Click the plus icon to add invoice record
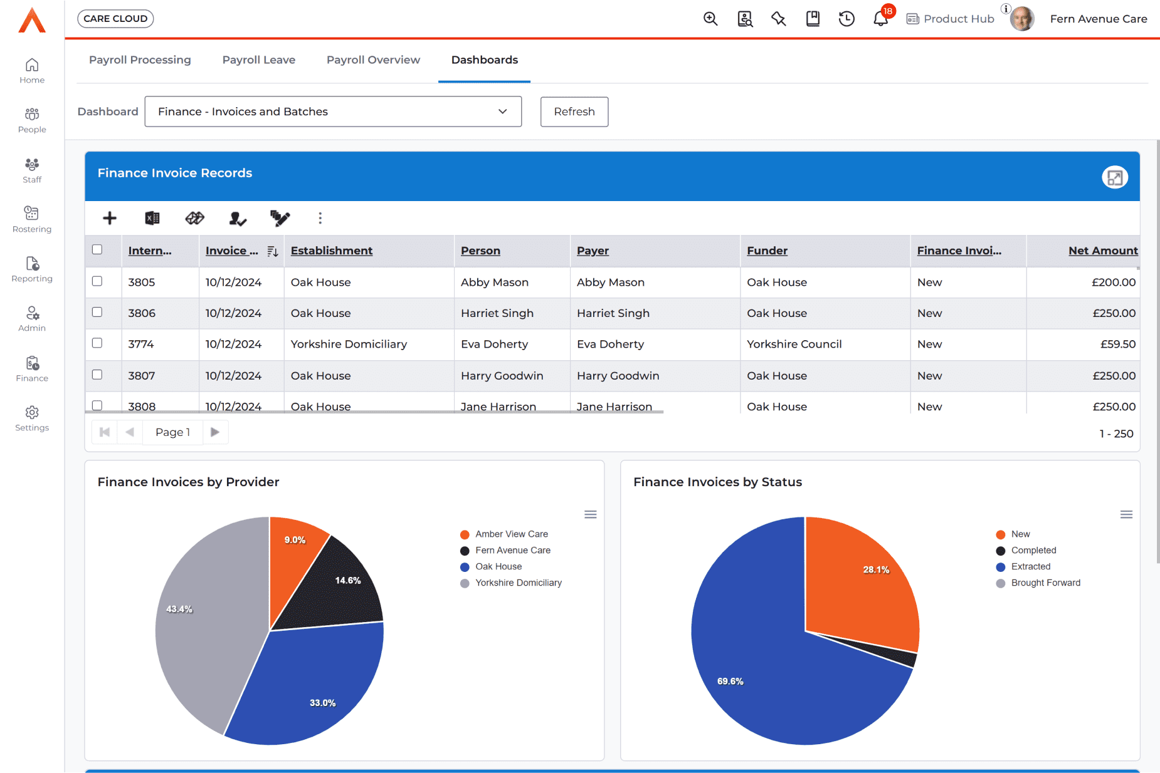Screen dimensions: 1160x773 pyautogui.click(x=110, y=218)
